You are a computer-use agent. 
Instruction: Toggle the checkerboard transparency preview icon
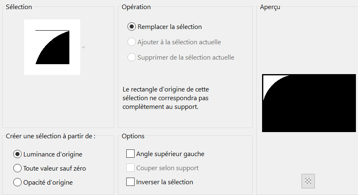308,181
